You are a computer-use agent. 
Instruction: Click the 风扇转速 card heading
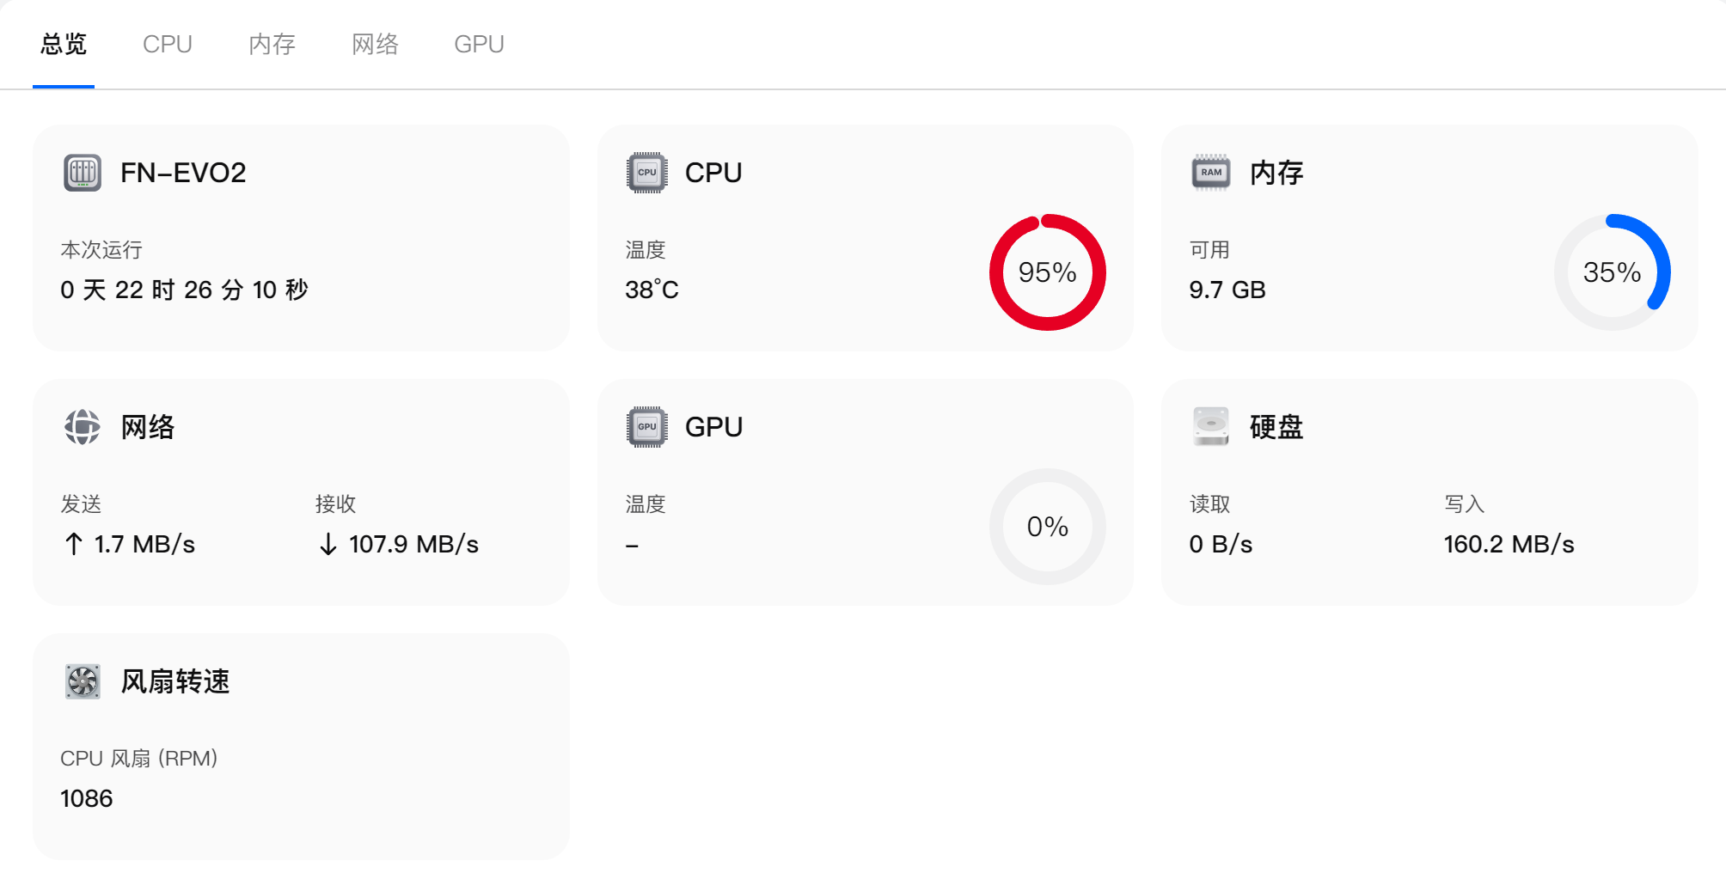point(175,681)
